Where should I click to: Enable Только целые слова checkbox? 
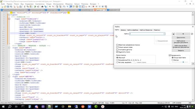tap(117, 47)
